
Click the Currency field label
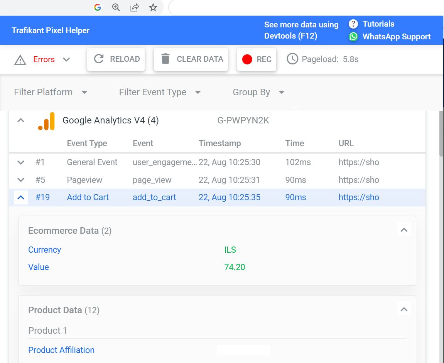[x=44, y=250]
